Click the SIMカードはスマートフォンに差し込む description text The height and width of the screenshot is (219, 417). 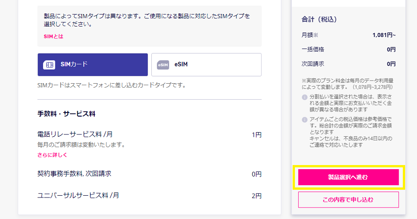click(x=112, y=85)
